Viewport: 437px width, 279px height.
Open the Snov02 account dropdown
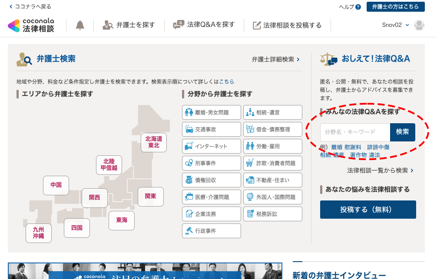point(395,25)
